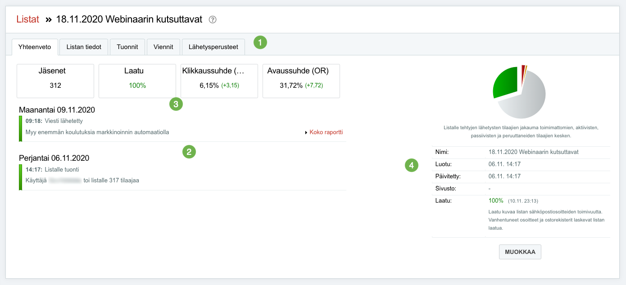Click green annotation marker number 1
This screenshot has height=285, width=626.
click(x=260, y=43)
